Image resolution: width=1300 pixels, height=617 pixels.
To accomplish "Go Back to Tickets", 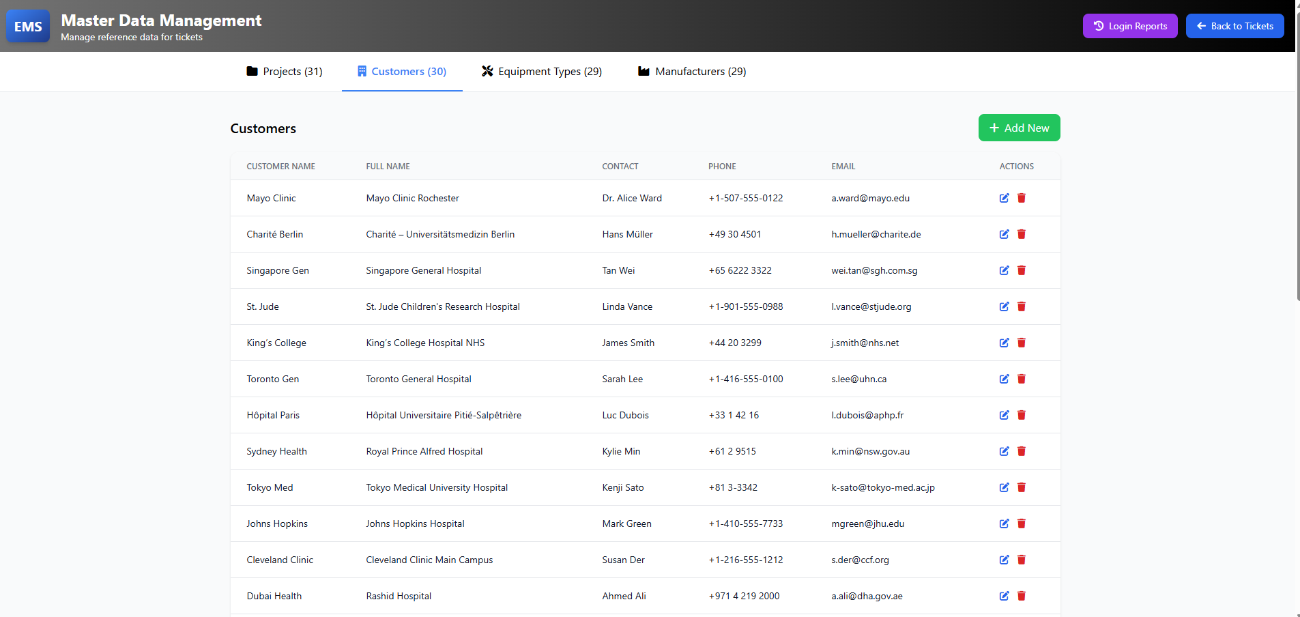I will (1234, 25).
